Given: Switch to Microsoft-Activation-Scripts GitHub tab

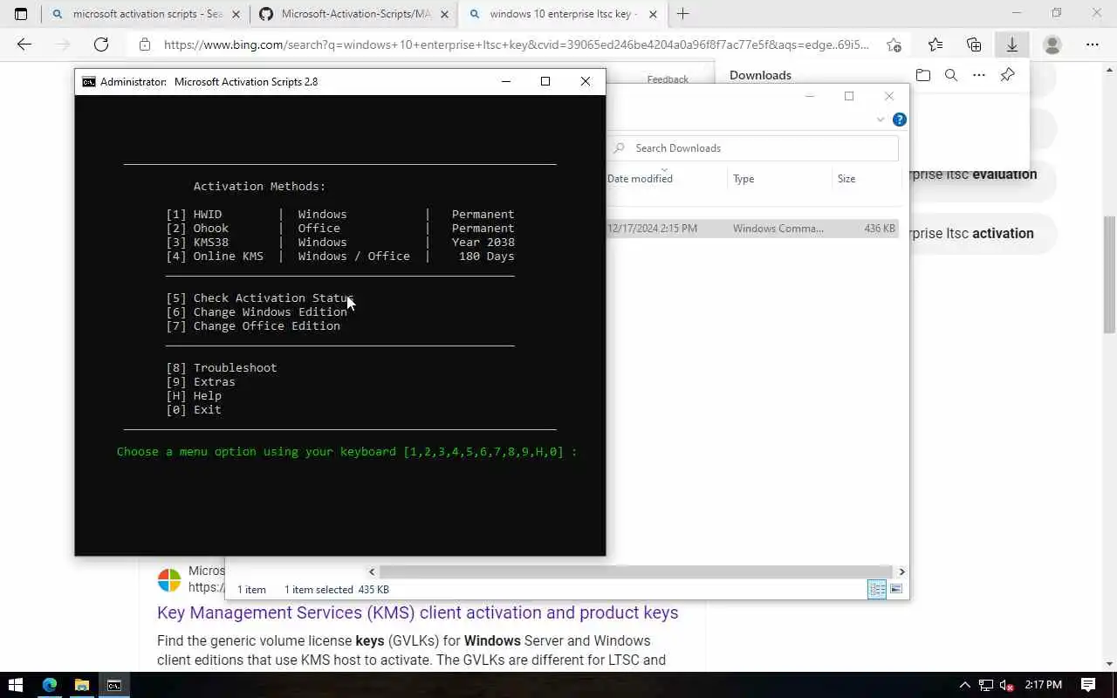Looking at the screenshot, I should (354, 14).
